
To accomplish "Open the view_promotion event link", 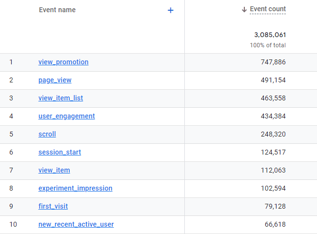I will [63, 62].
